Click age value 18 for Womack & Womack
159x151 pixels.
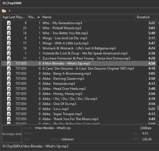tap(25, 48)
